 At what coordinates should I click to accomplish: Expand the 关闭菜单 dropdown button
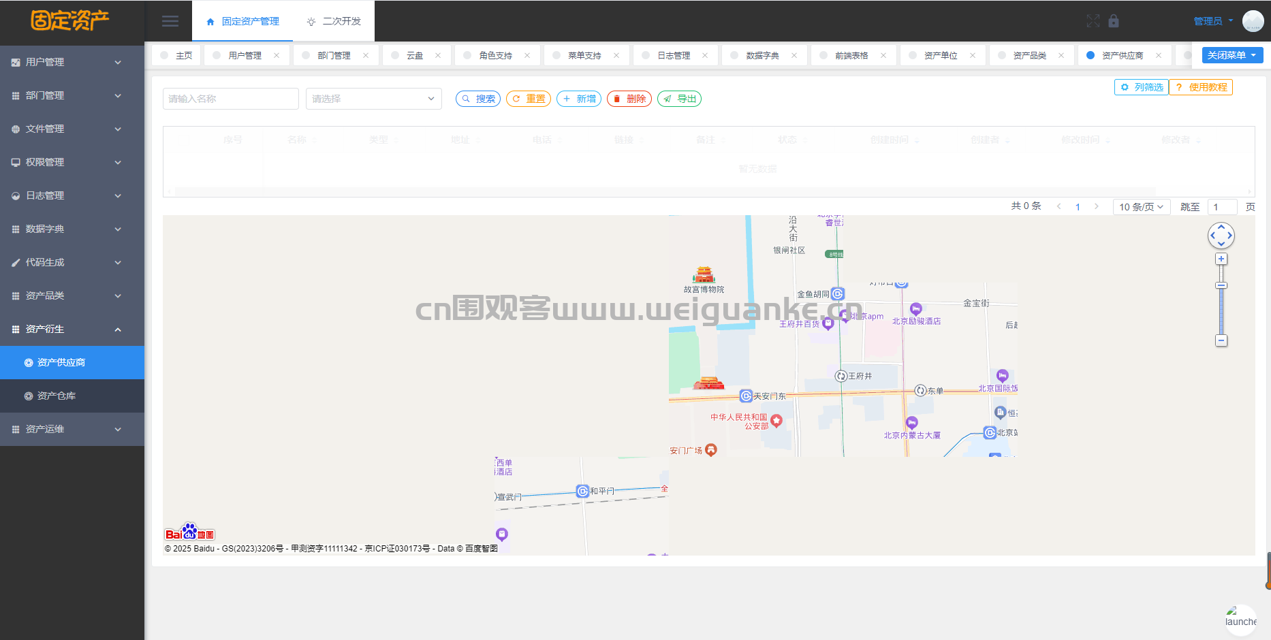(1231, 55)
